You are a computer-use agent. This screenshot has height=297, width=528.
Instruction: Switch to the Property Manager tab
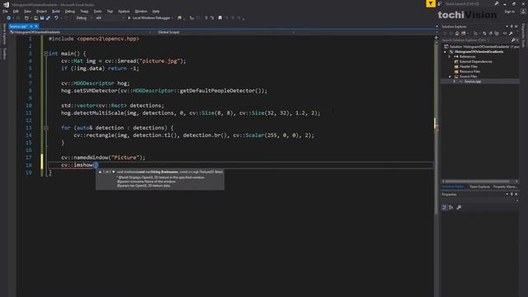(505, 186)
